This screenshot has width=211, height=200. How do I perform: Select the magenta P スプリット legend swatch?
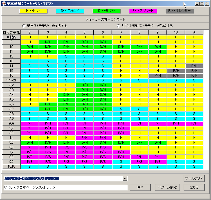pos(143,11)
